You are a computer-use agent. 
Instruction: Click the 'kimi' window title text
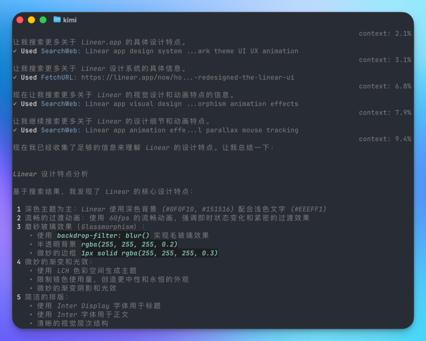70,20
